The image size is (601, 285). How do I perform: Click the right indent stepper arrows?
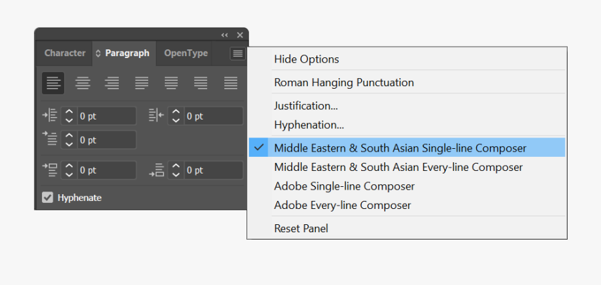[176, 116]
